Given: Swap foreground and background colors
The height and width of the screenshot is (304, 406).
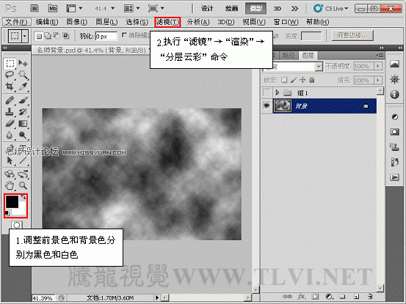Looking at the screenshot, I should (23, 197).
